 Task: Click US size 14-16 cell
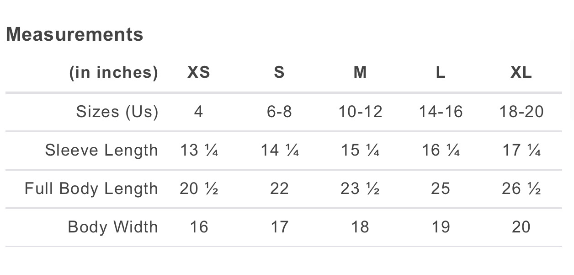[x=441, y=111]
